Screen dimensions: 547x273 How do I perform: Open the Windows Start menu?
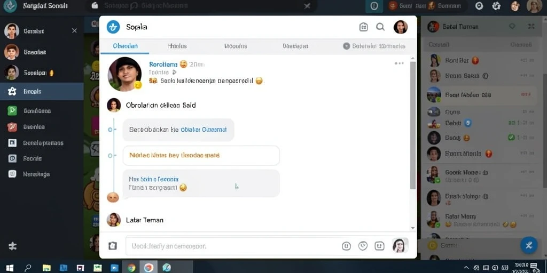click(x=10, y=268)
